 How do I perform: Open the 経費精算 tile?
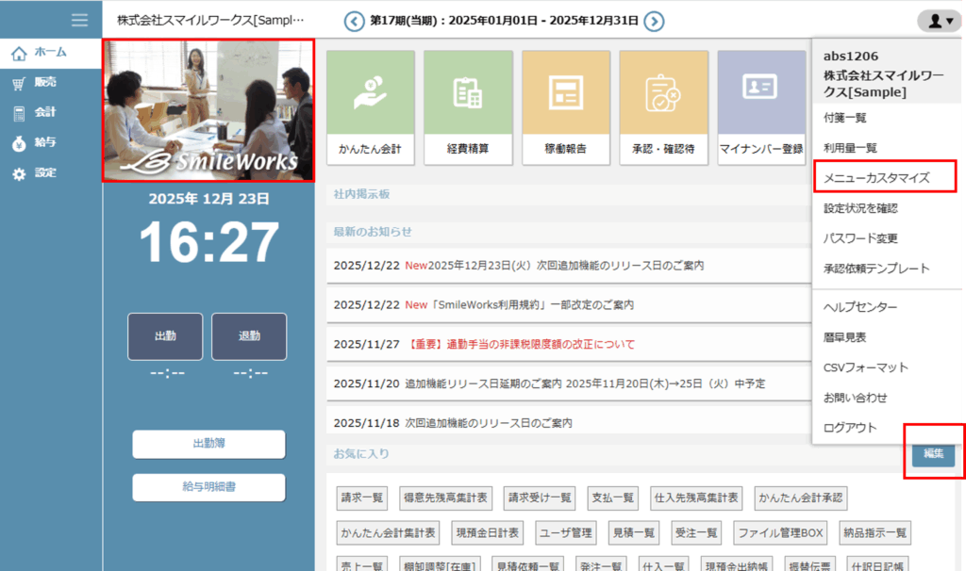(x=468, y=106)
